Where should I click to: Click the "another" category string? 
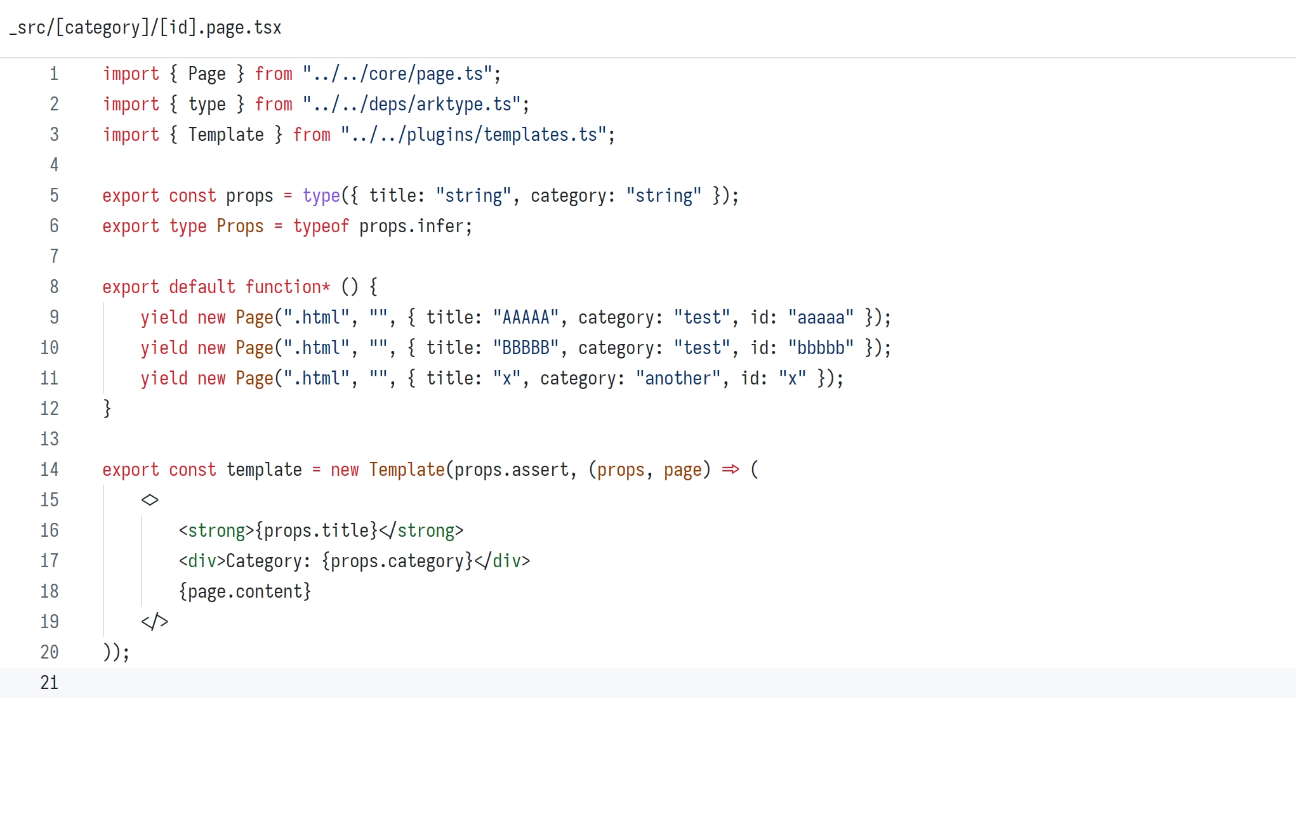(x=678, y=379)
